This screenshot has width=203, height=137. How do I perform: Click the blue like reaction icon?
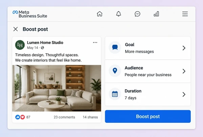[18, 117]
